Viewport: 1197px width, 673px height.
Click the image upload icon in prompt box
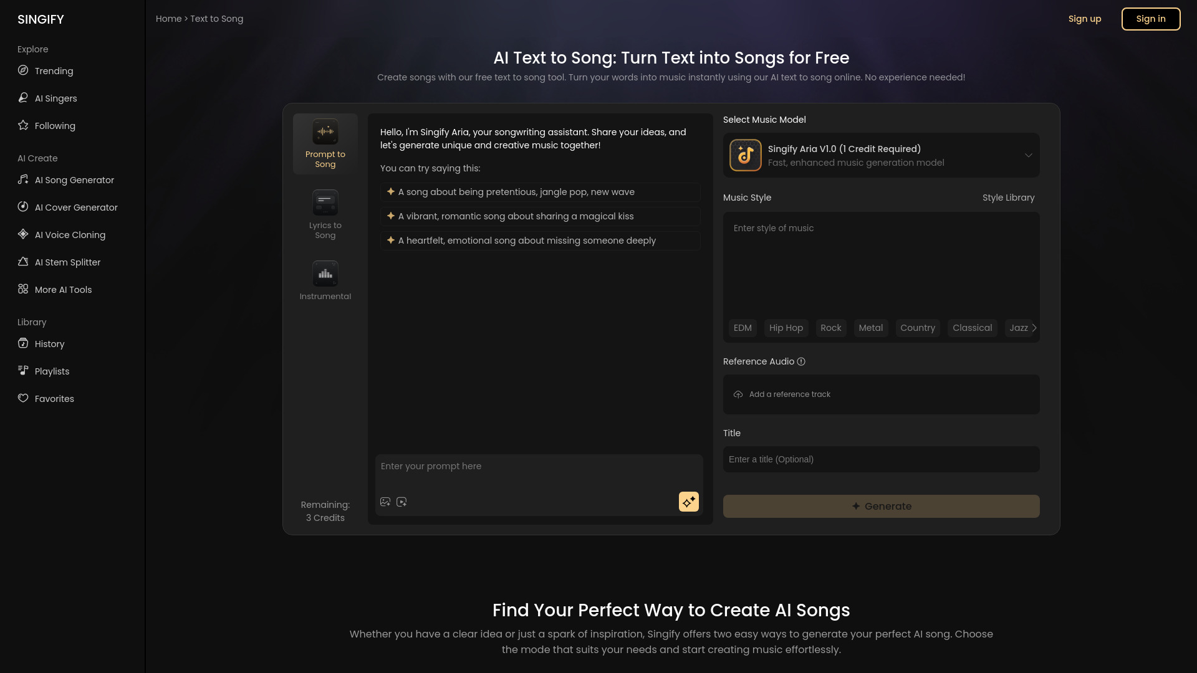[385, 502]
